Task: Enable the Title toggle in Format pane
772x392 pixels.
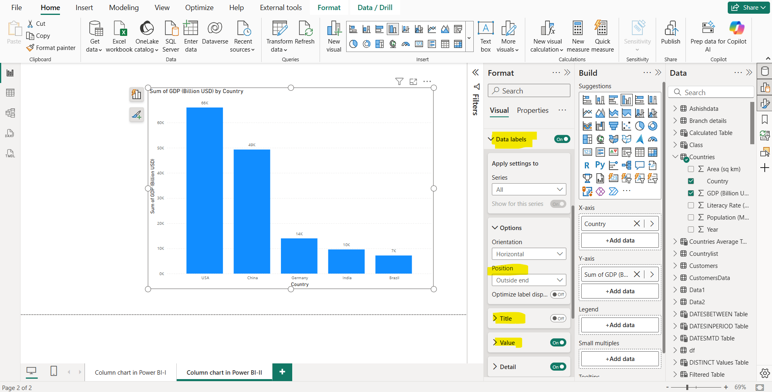Action: pyautogui.click(x=558, y=318)
